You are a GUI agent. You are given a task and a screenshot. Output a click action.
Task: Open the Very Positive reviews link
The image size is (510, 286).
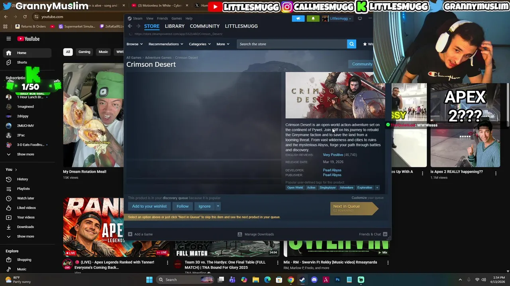click(x=333, y=155)
